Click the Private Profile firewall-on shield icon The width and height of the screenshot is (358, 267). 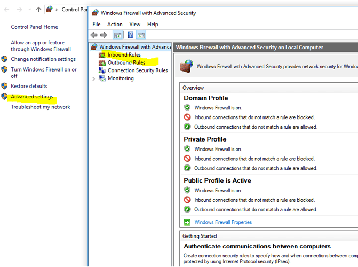(187, 149)
